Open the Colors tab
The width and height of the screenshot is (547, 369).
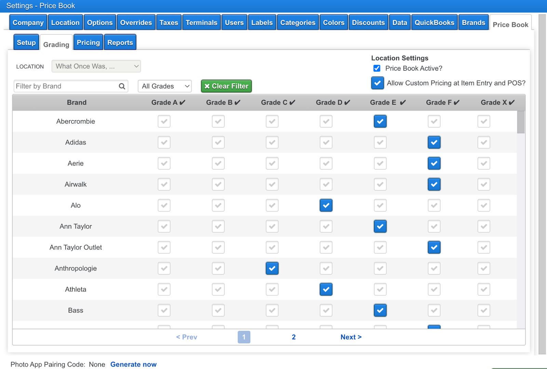(334, 23)
